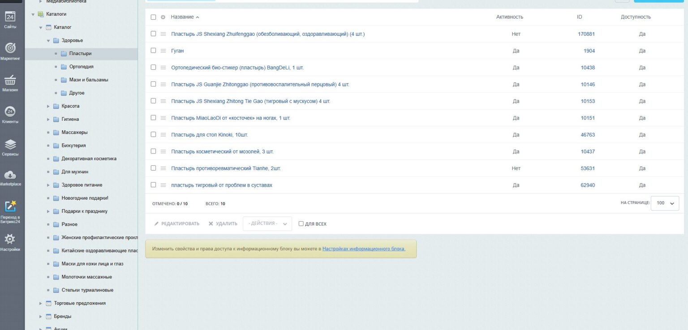Check the Пластырь противоревматический Tianhe checkbox
The width and height of the screenshot is (688, 330).
153,168
